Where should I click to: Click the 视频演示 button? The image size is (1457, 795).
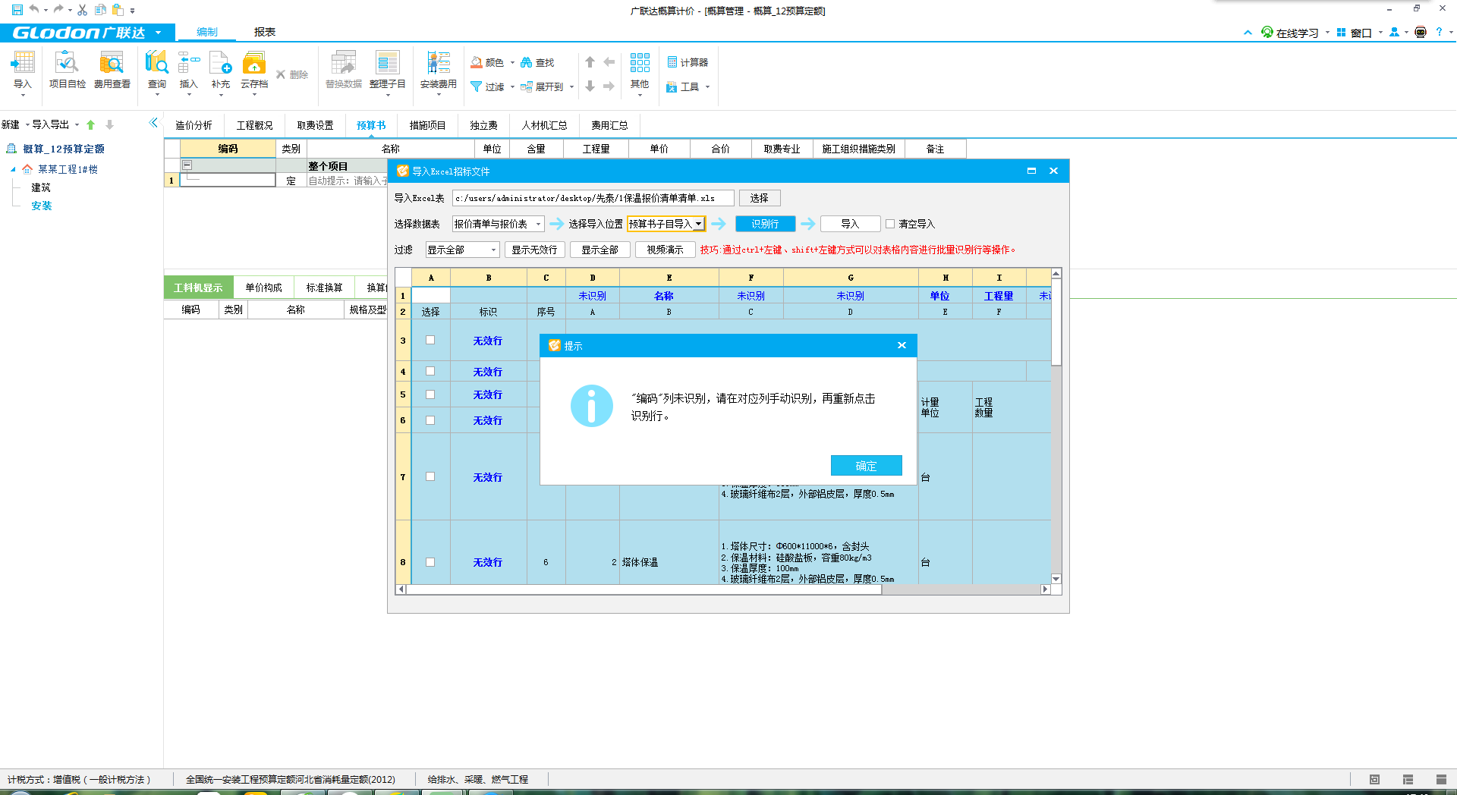(x=665, y=250)
